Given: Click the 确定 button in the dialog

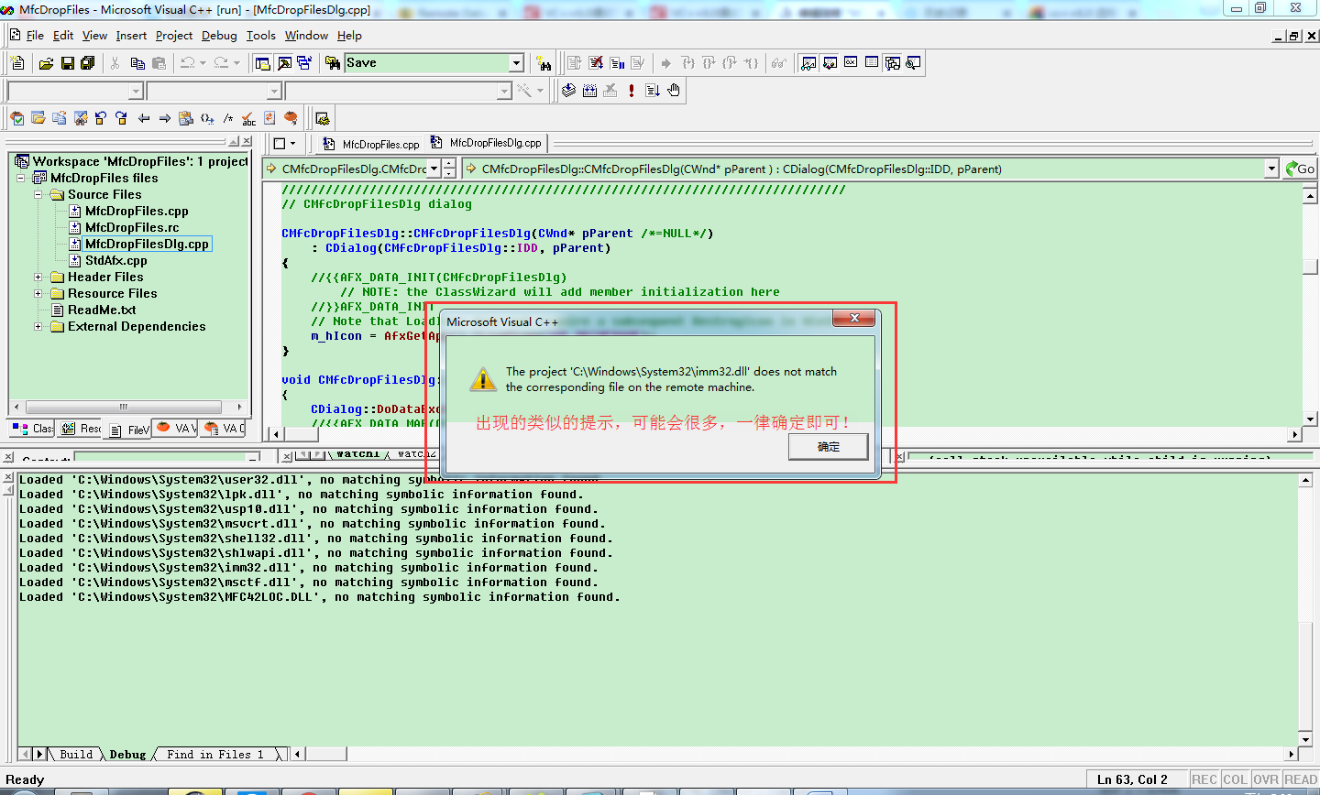Looking at the screenshot, I should pos(829,447).
